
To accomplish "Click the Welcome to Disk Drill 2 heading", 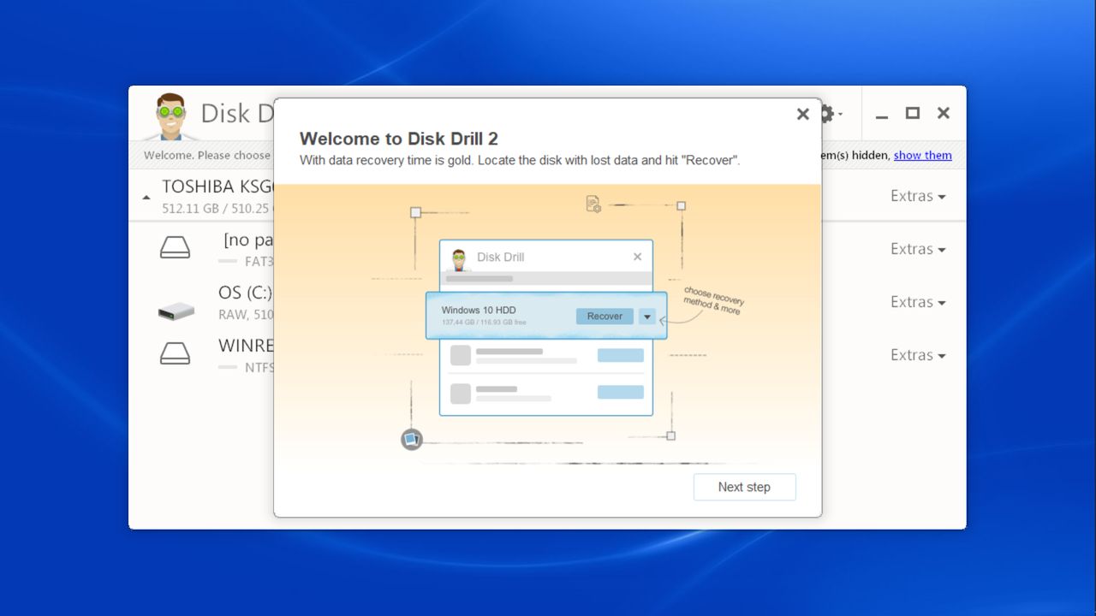I will click(x=399, y=139).
